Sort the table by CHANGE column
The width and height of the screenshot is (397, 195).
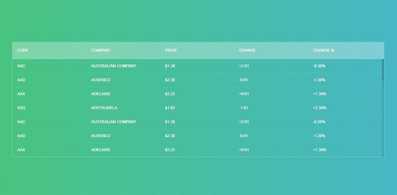point(247,50)
